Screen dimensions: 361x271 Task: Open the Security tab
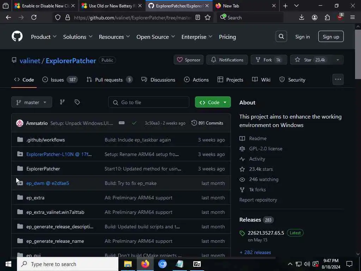point(292,80)
